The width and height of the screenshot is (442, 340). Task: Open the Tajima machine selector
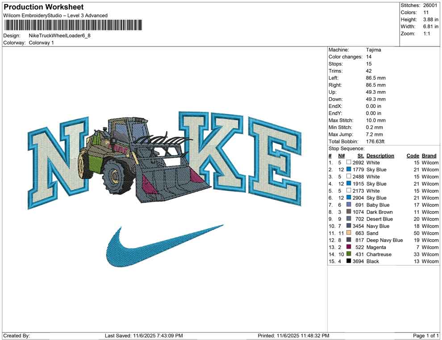coord(373,50)
